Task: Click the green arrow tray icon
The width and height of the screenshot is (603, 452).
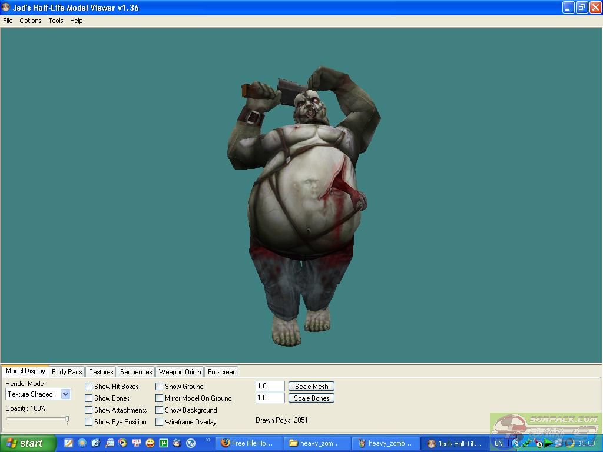Action: tap(548, 444)
